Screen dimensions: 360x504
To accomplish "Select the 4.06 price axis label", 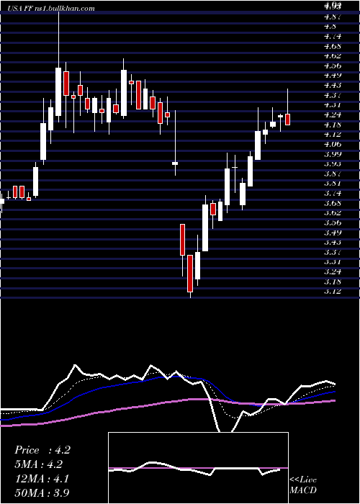I will point(332,144).
